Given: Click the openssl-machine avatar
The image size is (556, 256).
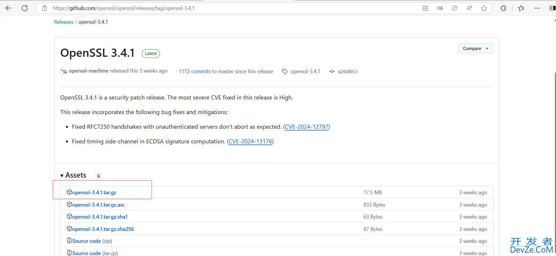Looking at the screenshot, I should pyautogui.click(x=64, y=71).
